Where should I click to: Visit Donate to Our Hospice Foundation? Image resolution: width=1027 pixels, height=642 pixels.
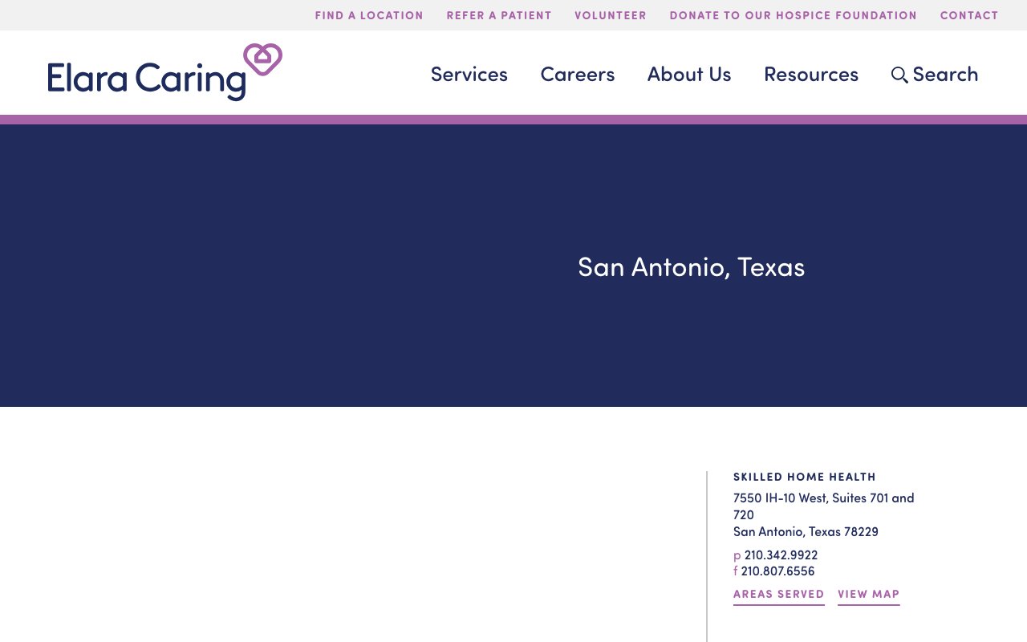(794, 15)
